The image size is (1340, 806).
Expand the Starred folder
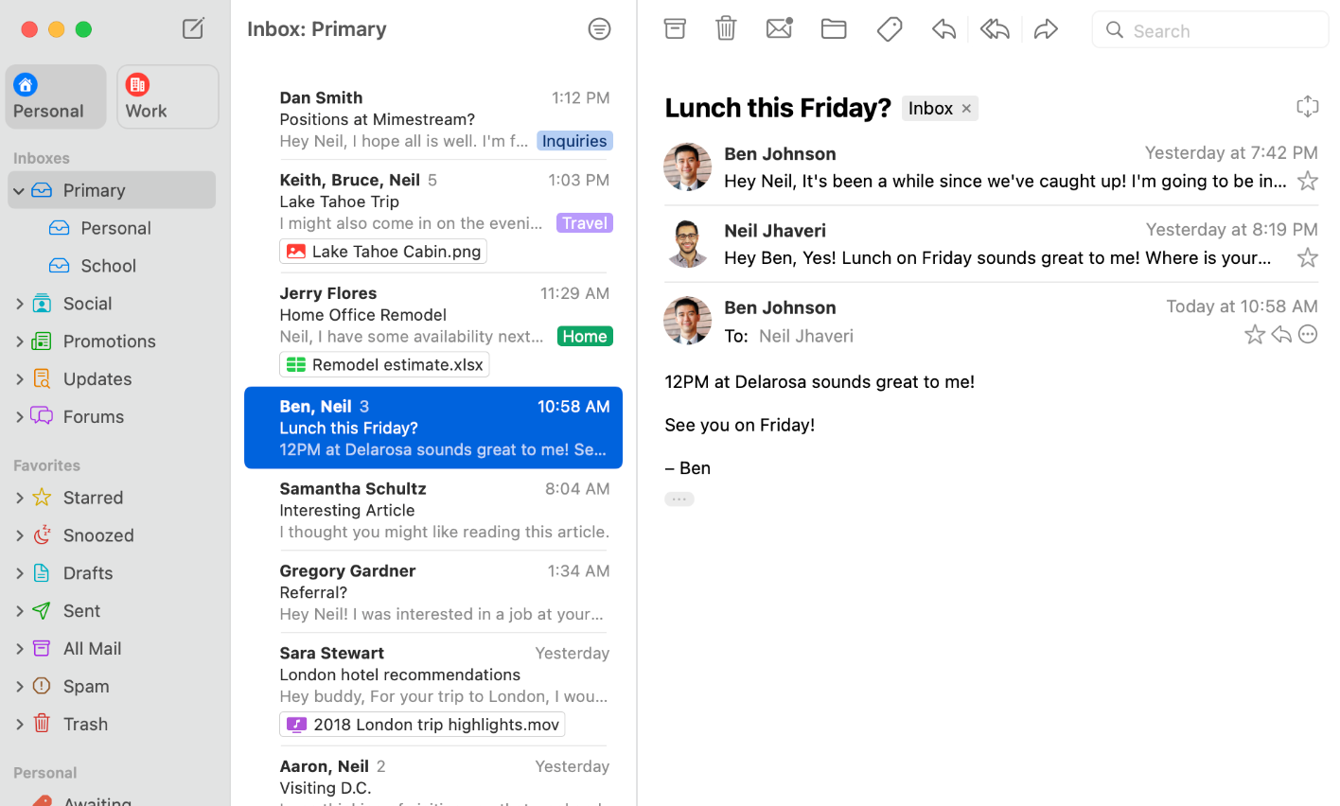coord(19,498)
